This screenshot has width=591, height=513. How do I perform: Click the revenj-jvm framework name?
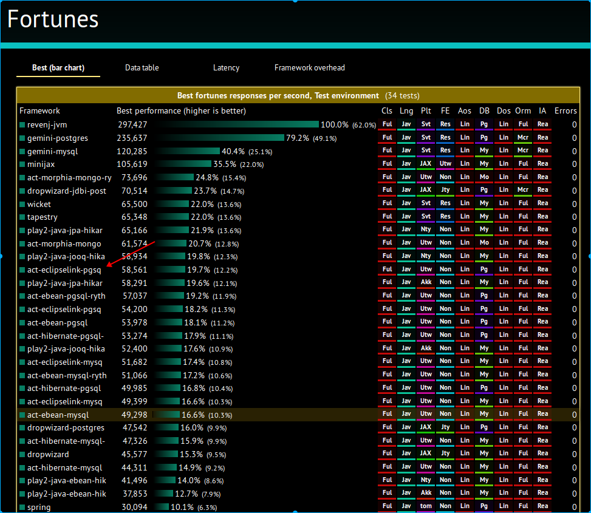47,124
